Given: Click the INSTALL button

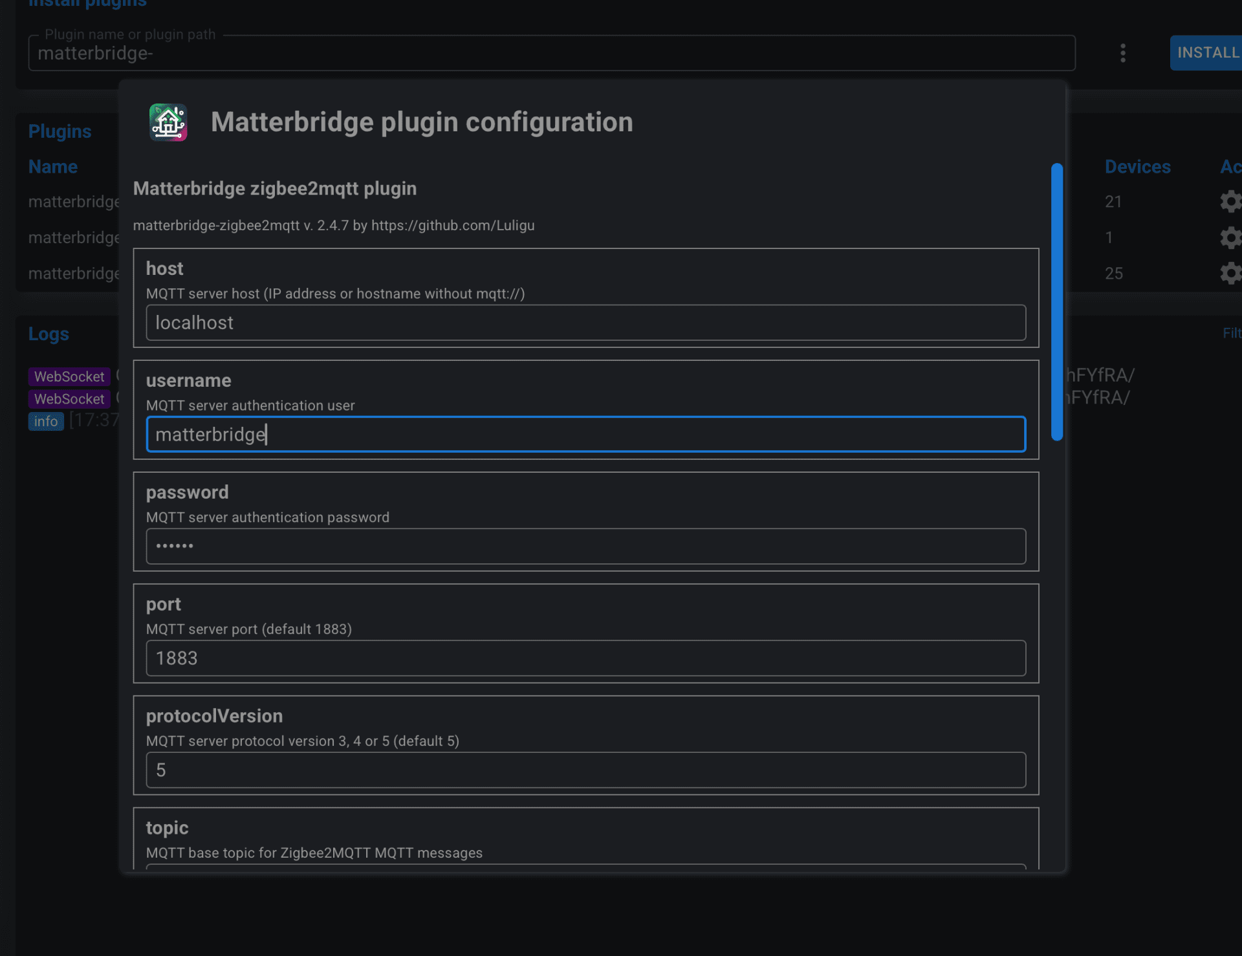Looking at the screenshot, I should click(1206, 53).
